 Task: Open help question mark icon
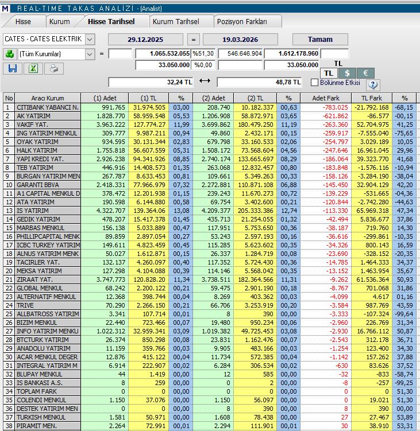(373, 85)
